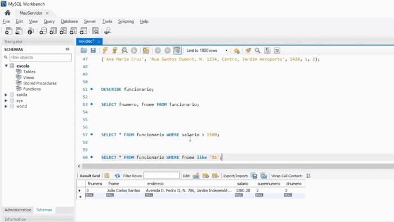Import records from external file
Image resolution: width=394 pixels, height=222 pixels.
pyautogui.click(x=263, y=176)
